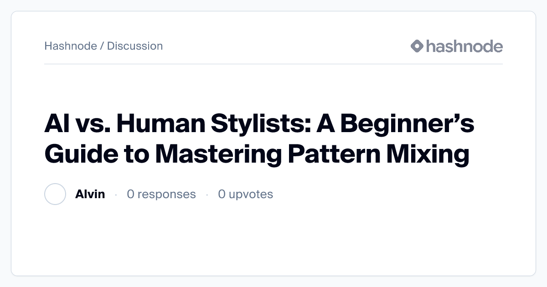Screen dimensions: 547x287
Task: Click the word "AI" in the title
Action: point(55,125)
